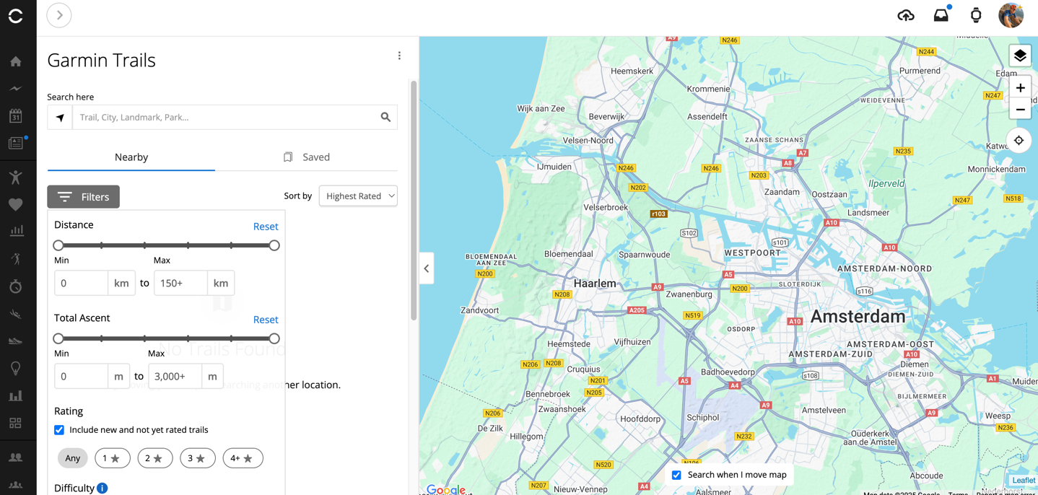Toggle Search when I move map checkbox

coord(676,475)
